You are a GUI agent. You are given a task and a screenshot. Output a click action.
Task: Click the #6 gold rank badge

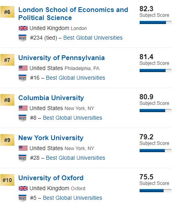point(7,12)
